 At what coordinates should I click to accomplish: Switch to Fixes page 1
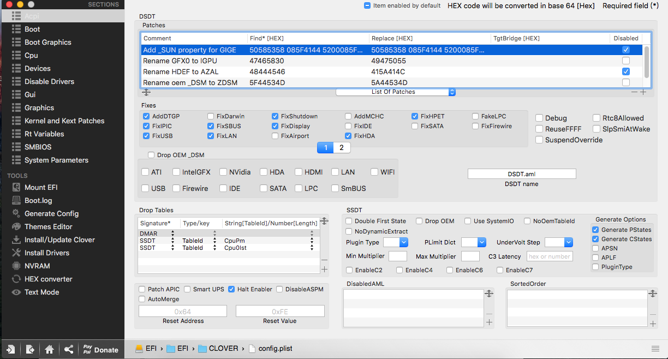click(x=326, y=147)
